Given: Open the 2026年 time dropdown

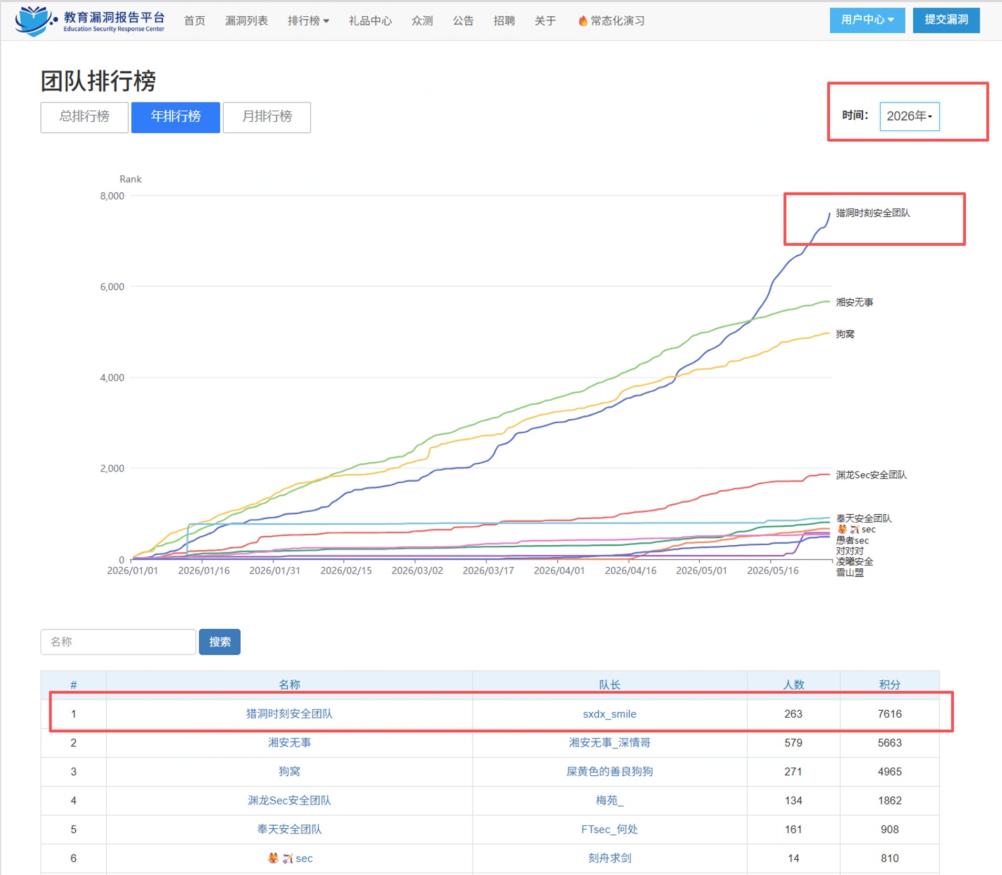Looking at the screenshot, I should point(910,116).
